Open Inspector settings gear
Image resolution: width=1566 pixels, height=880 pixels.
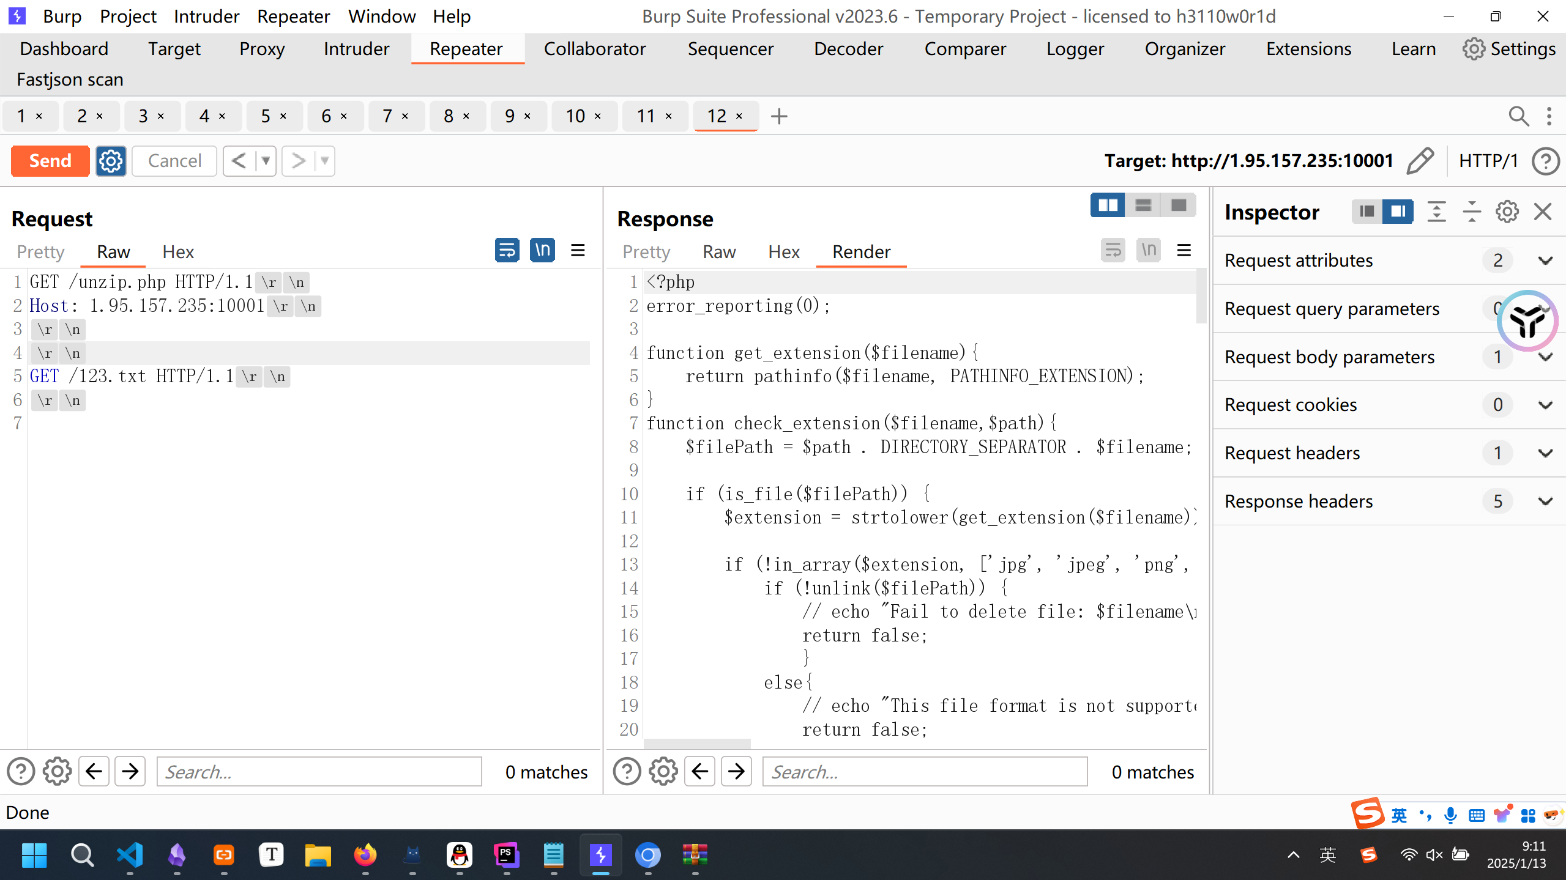1507,212
